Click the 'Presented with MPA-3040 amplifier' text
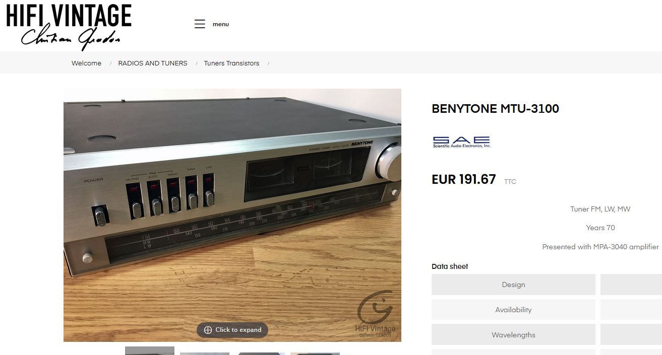 coord(600,247)
